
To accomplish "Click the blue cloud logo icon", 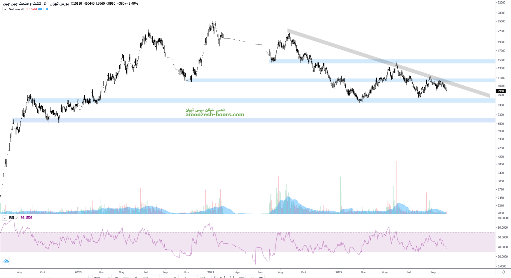I will tap(6, 261).
